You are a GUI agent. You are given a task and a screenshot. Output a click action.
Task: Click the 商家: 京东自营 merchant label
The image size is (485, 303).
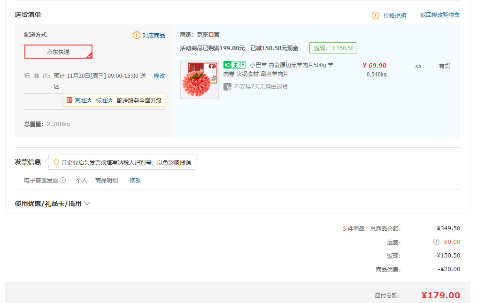[x=200, y=35]
